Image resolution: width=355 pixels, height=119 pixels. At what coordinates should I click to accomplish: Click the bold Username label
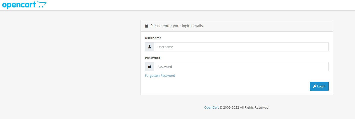tap(153, 38)
